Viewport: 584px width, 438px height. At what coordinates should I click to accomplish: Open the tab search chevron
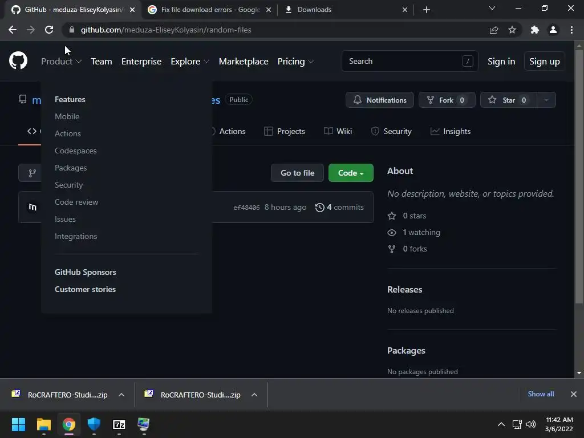tap(492, 8)
